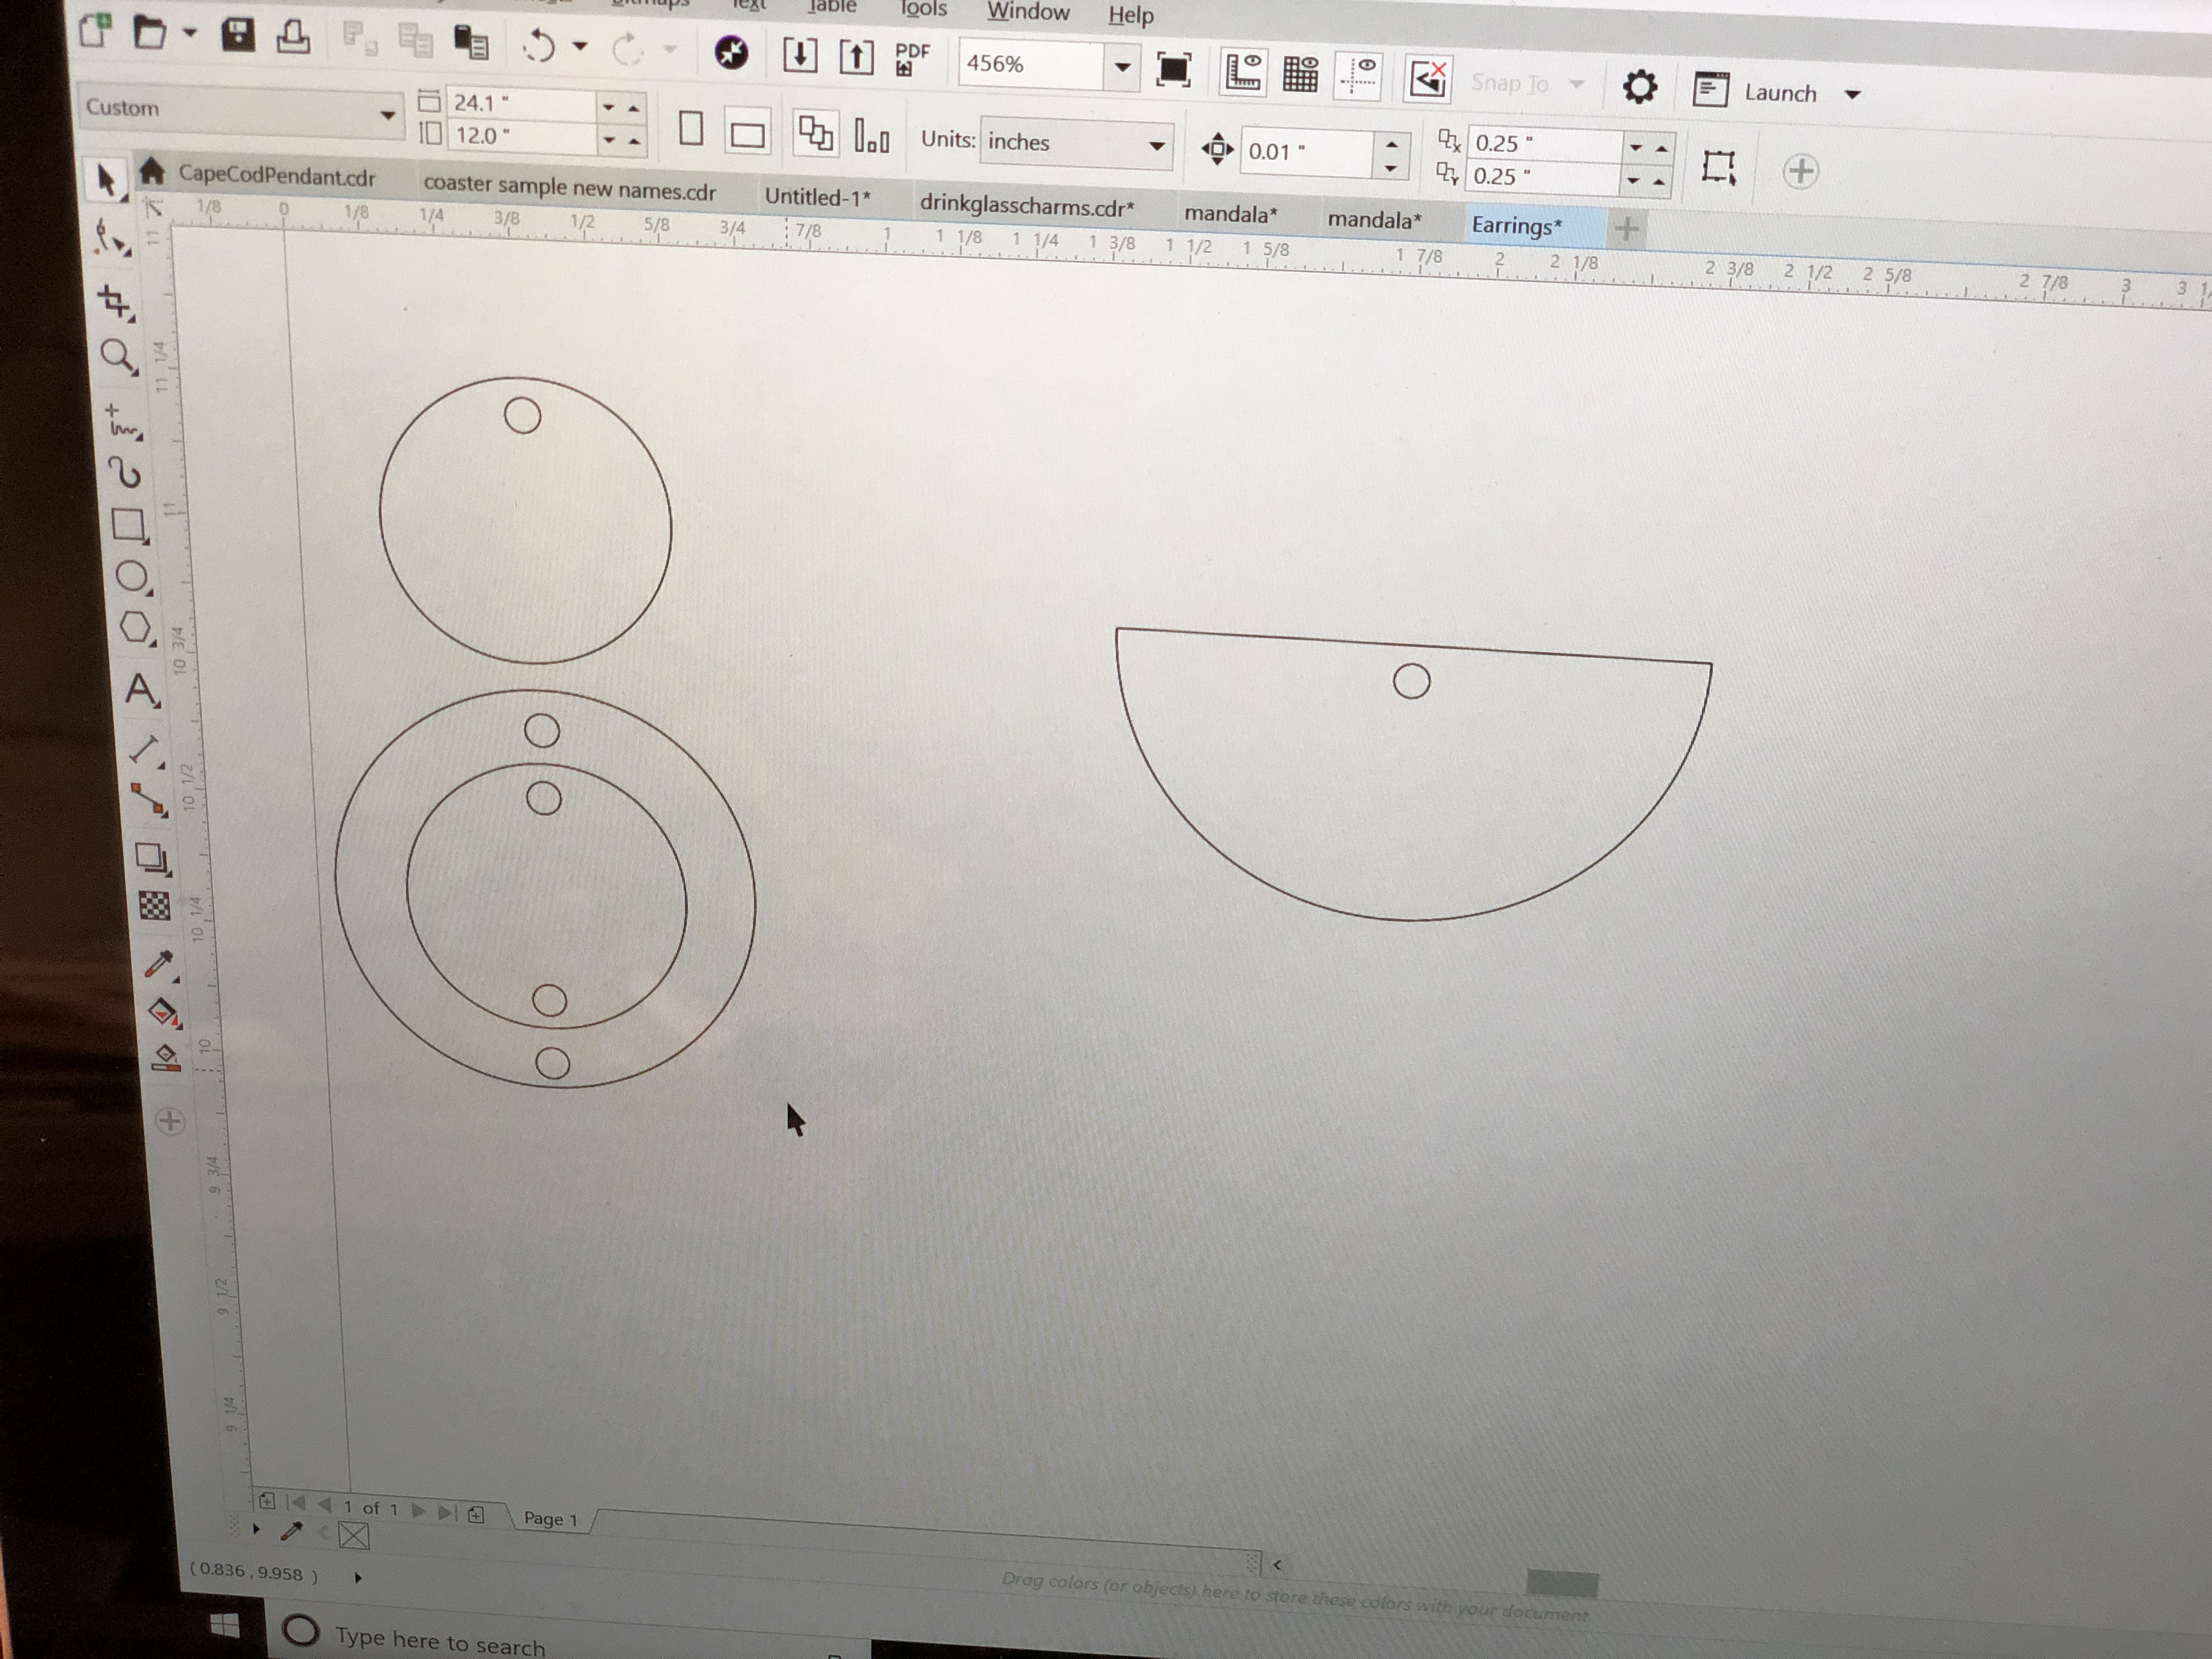Toggle Treat All Objects as Filled
Screen dimensions: 2212x1659
1718,166
